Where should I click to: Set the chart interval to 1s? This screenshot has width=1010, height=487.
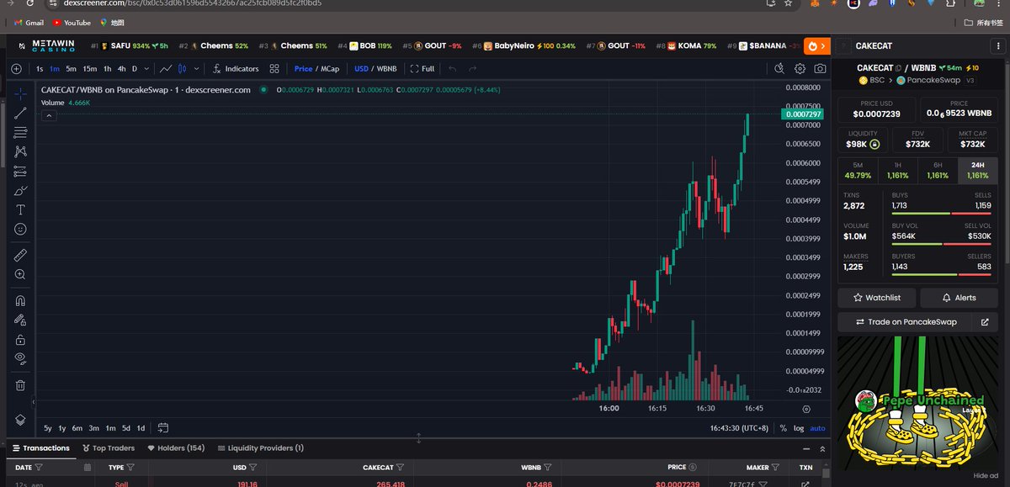pos(40,69)
